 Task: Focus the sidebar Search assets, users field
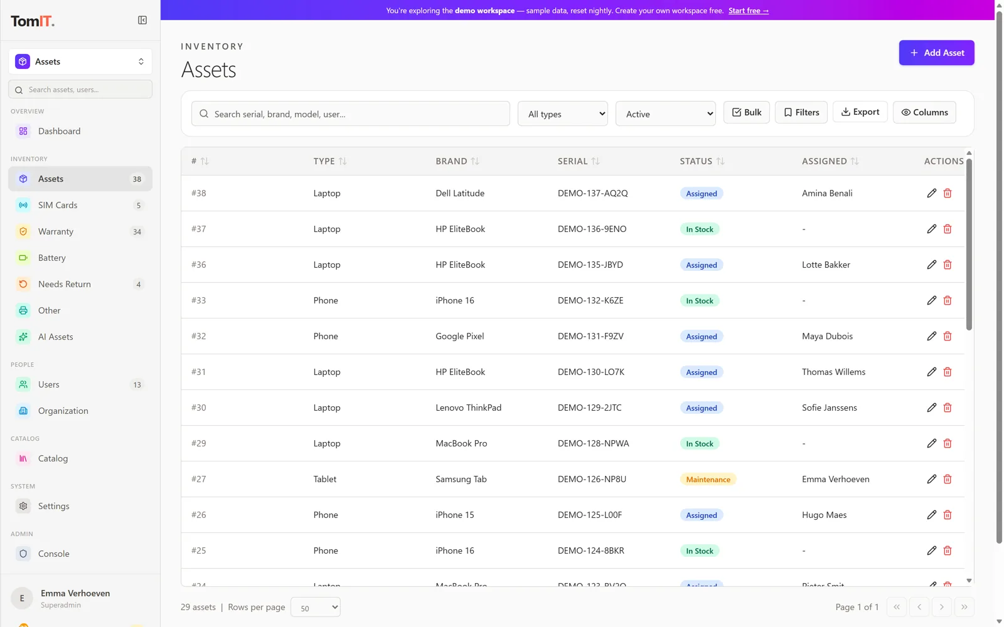tap(80, 89)
